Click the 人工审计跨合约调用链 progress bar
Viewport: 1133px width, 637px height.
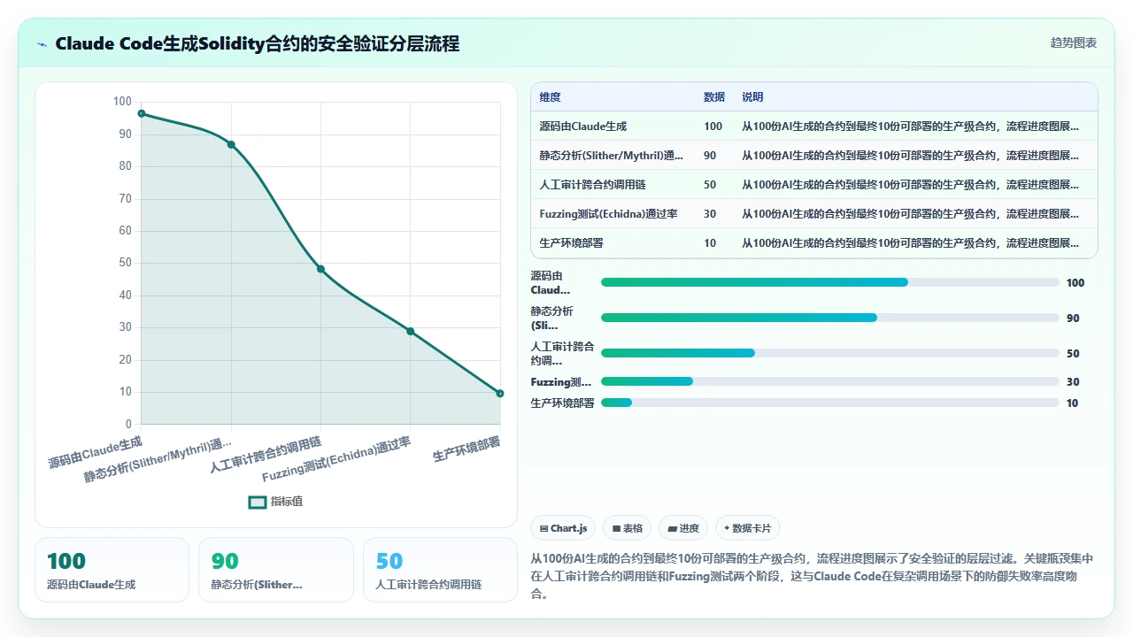829,353
